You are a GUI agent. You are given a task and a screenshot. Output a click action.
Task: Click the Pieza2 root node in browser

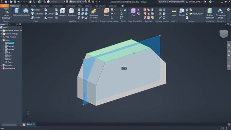pyautogui.click(x=5, y=27)
